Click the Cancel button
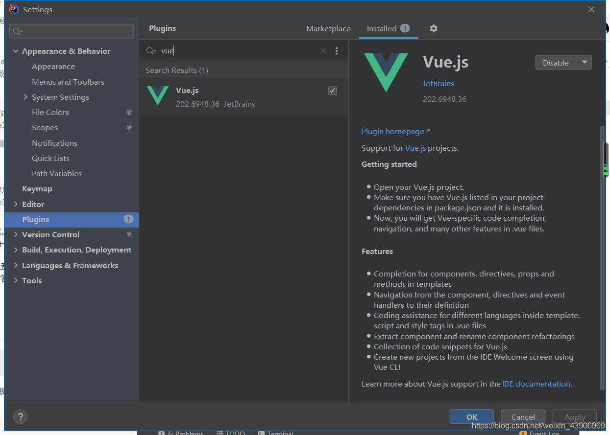610x435 pixels. point(523,417)
